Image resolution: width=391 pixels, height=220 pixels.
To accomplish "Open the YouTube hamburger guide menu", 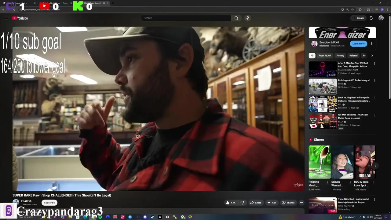I will click(x=6, y=18).
